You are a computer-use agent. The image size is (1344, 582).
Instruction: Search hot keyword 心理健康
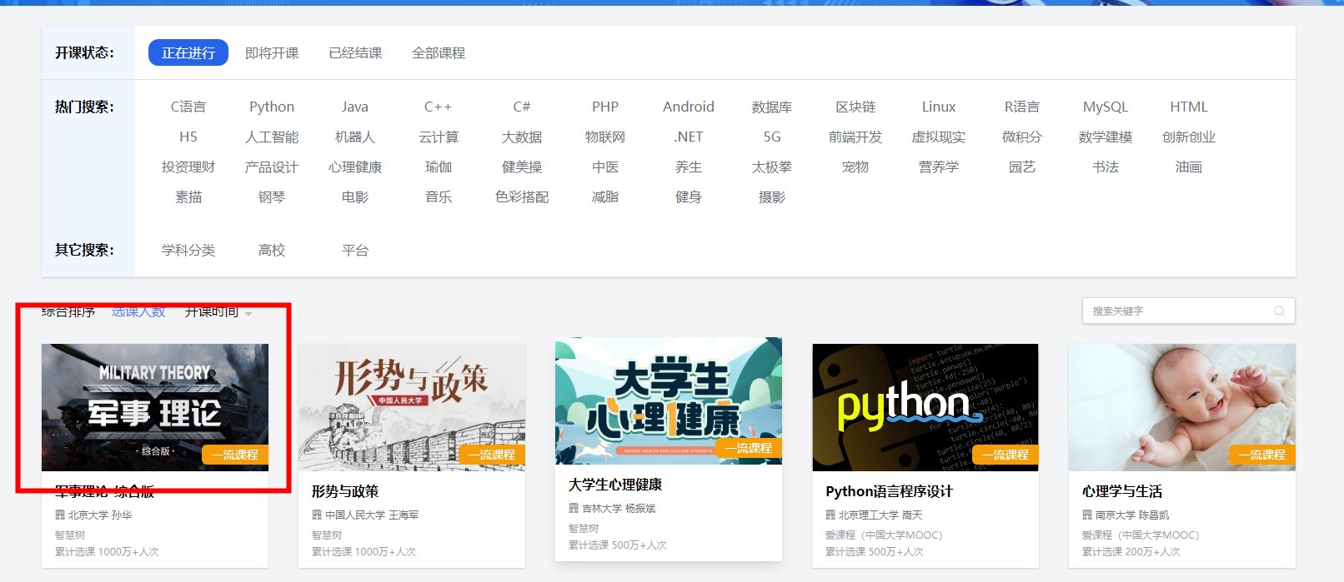click(x=355, y=167)
